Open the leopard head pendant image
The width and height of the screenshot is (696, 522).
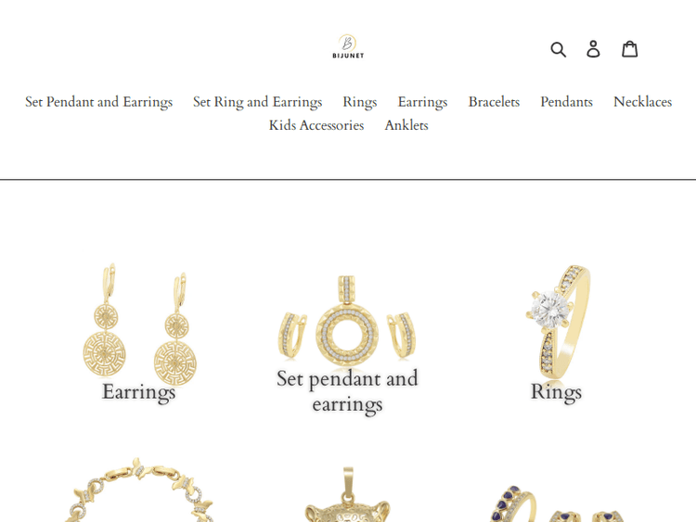(347, 494)
